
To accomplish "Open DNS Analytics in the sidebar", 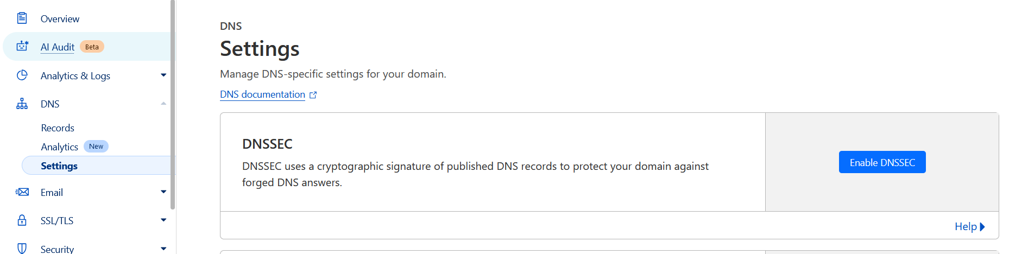I will click(60, 147).
